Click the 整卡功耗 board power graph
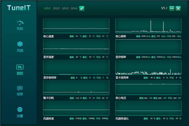The height and width of the screenshot is (126, 189). [76, 88]
